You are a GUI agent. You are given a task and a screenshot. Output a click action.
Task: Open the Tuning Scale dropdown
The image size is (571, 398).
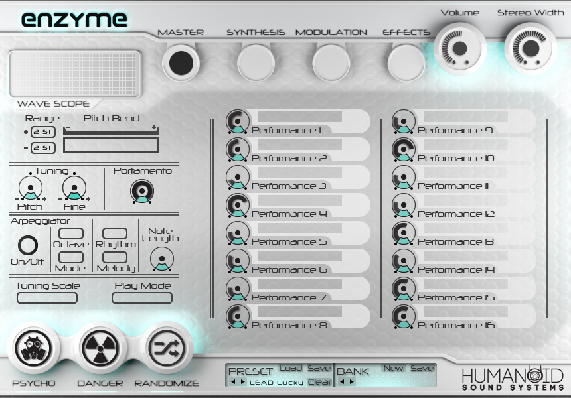(x=47, y=298)
